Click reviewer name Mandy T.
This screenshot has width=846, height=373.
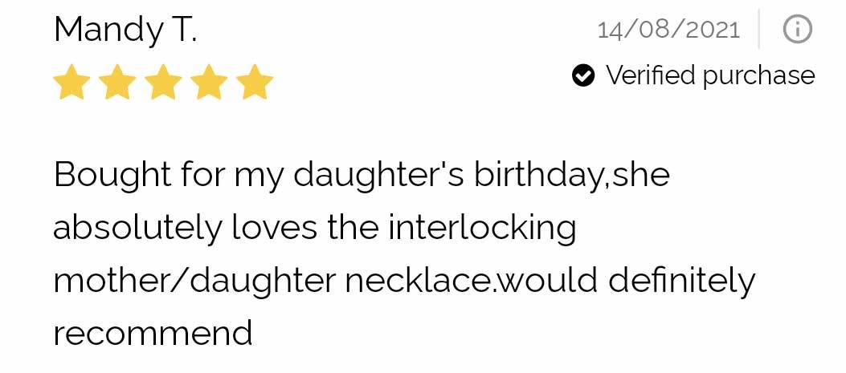pos(125,30)
